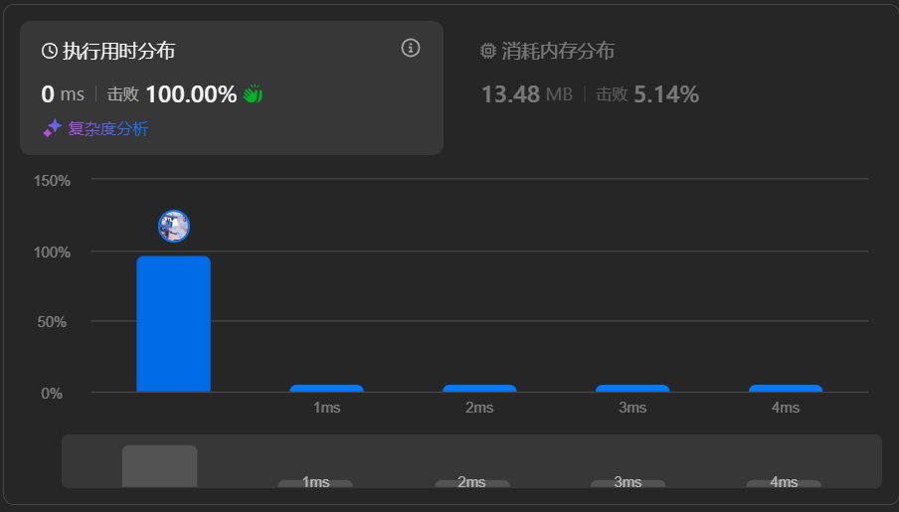This screenshot has height=512, width=899.
Task: Click the sparkle icon beside 复杂度分析
Action: click(x=52, y=128)
